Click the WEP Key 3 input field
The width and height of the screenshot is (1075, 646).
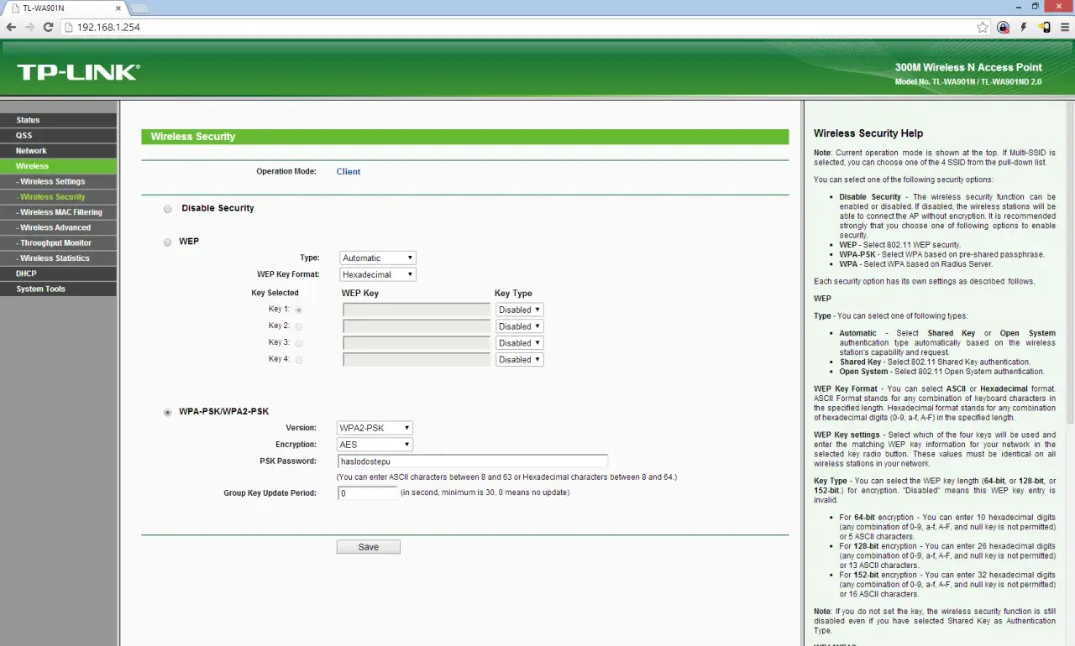coord(417,343)
